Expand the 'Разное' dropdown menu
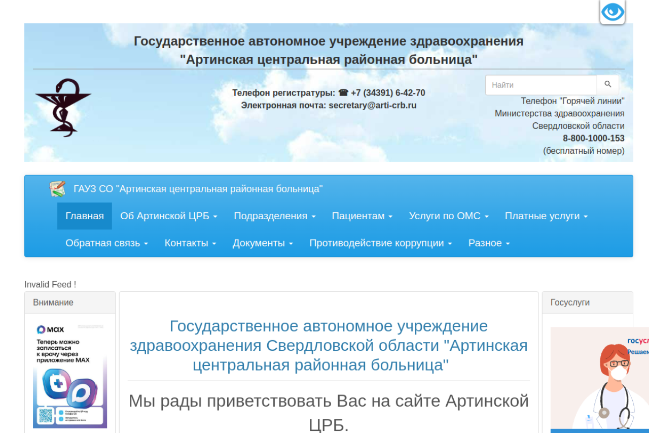649x433 pixels. (489, 243)
